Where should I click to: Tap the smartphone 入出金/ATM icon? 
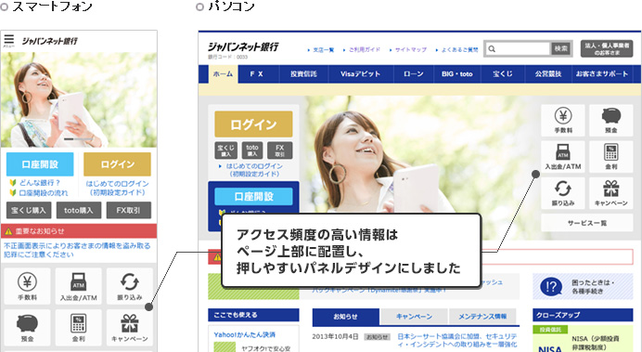tap(78, 286)
